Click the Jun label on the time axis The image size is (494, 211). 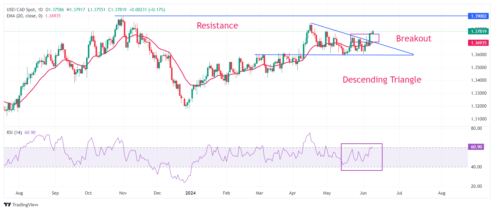click(x=363, y=193)
